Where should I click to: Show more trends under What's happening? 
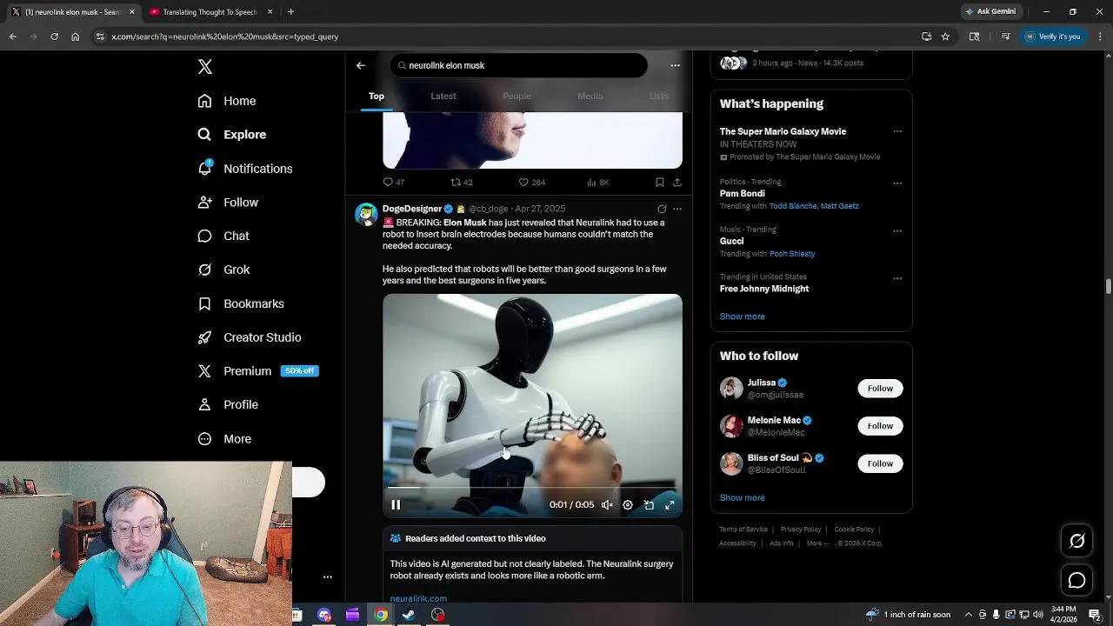pyautogui.click(x=742, y=316)
